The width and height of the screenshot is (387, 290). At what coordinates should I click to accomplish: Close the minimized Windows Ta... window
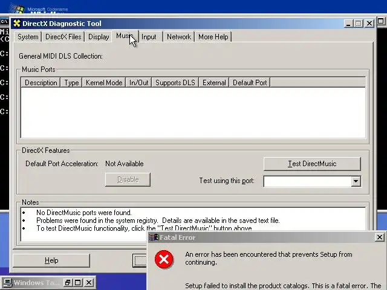(x=89, y=282)
